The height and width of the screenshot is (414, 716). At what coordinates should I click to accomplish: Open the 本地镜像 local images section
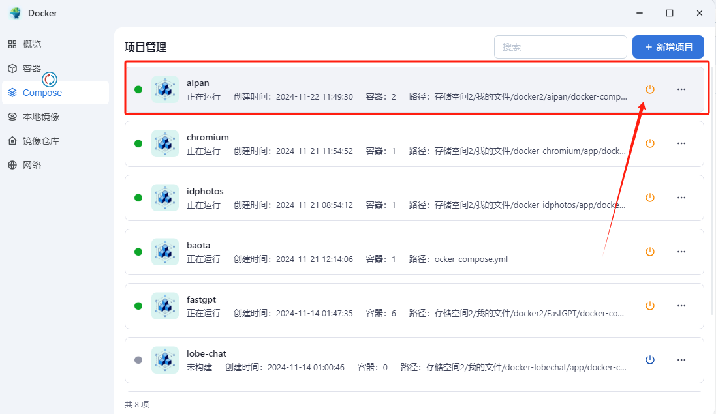pos(40,117)
